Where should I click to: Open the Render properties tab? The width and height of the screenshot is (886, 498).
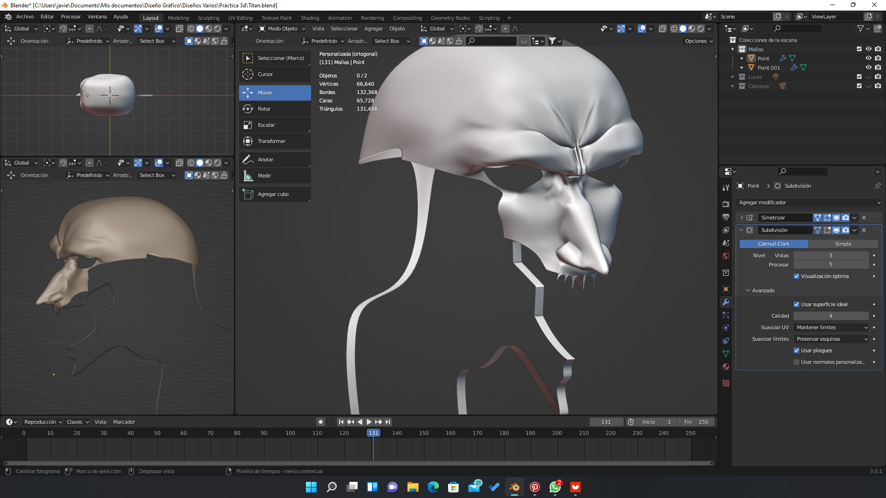click(726, 204)
